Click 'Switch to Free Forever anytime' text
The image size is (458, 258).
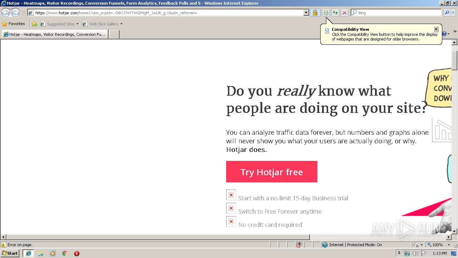click(280, 211)
